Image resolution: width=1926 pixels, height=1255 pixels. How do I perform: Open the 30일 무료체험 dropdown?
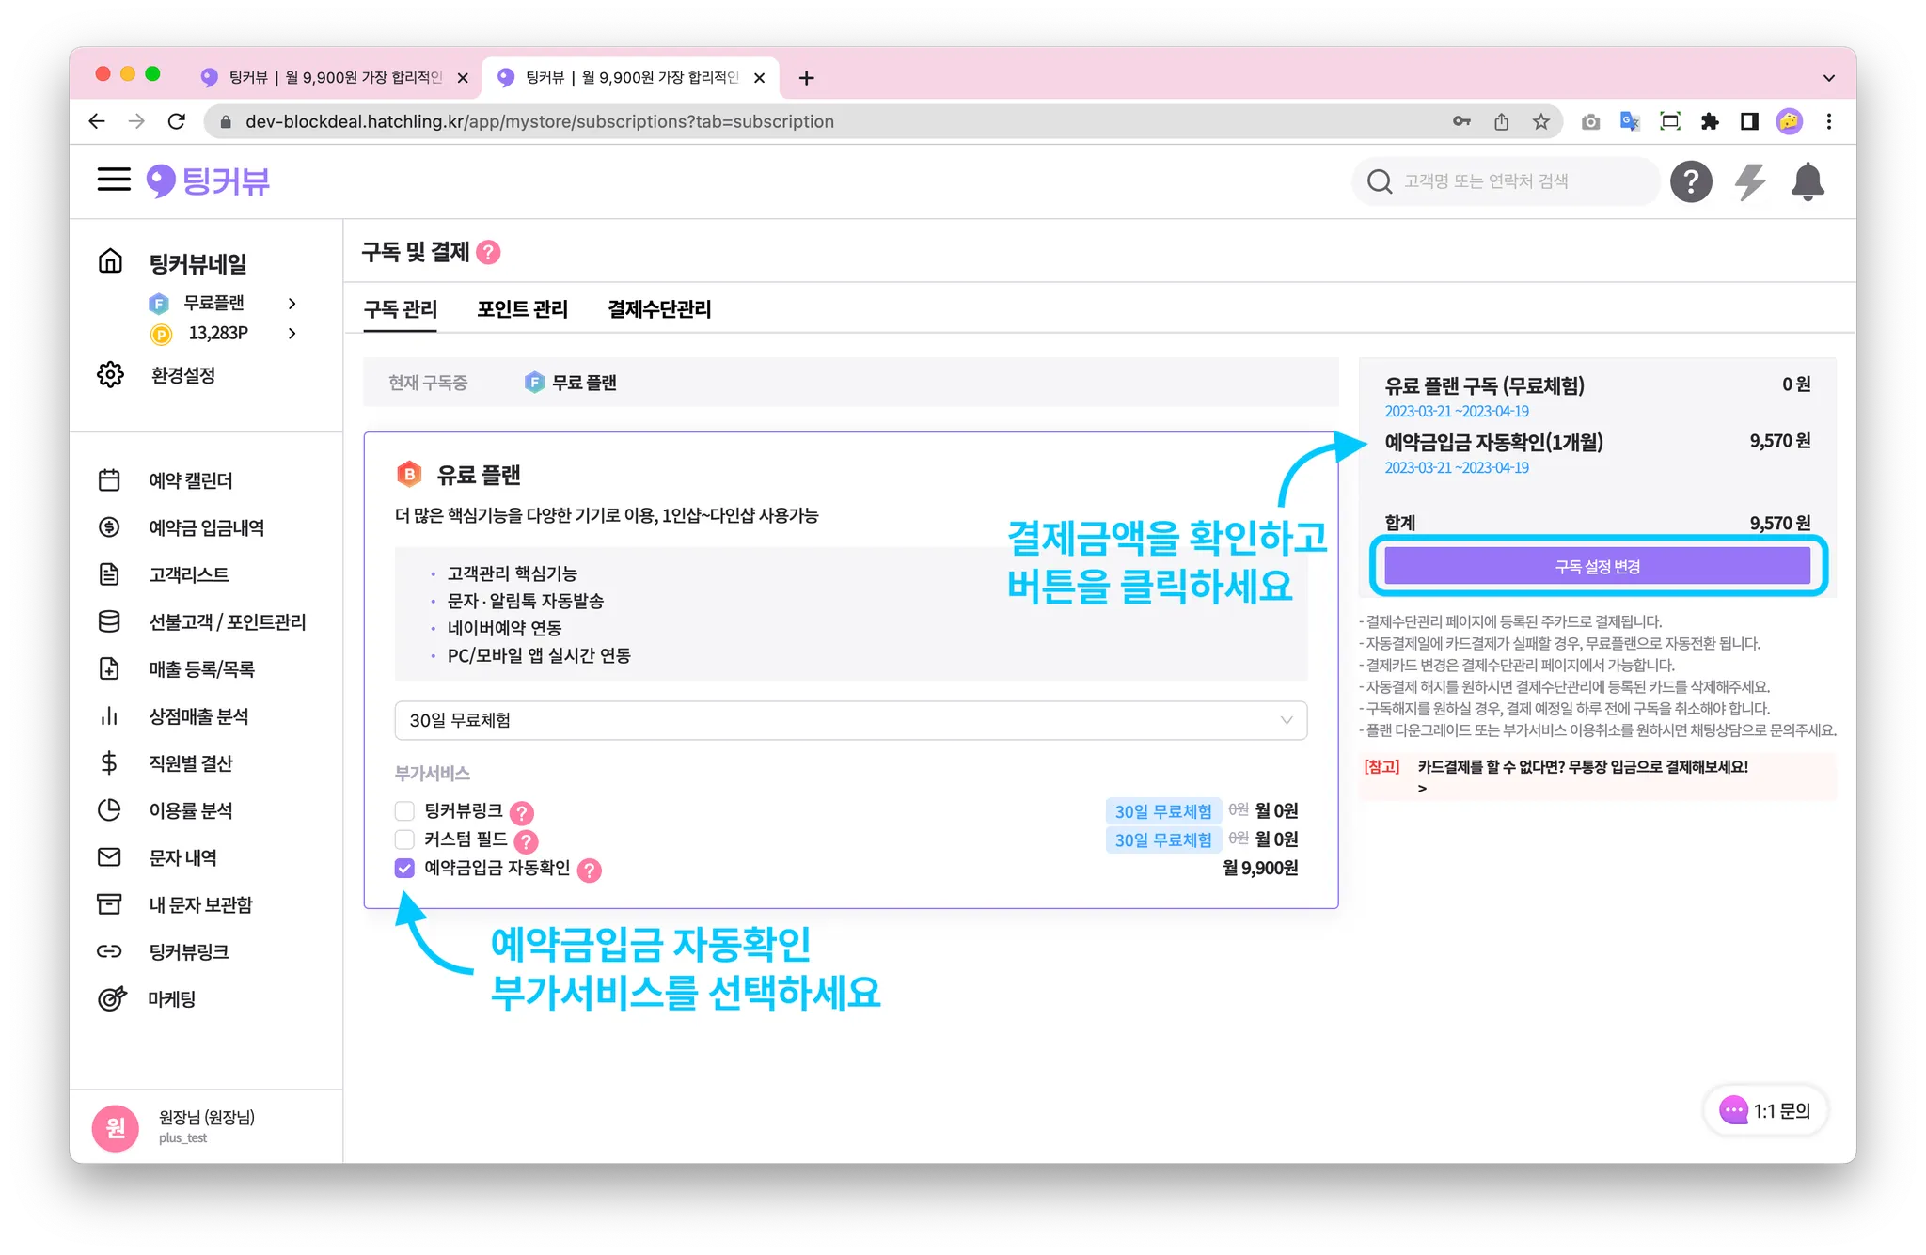850,720
